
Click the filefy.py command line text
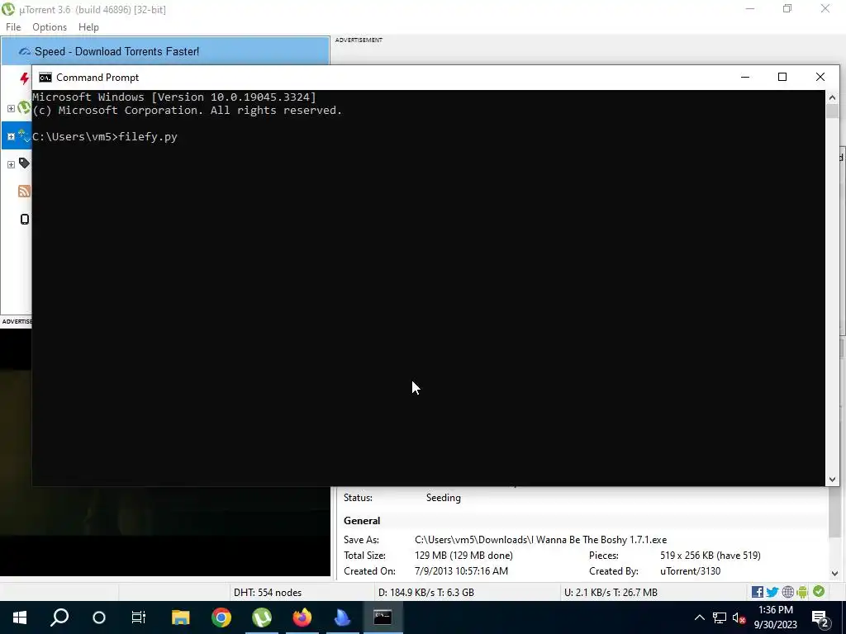pos(148,137)
